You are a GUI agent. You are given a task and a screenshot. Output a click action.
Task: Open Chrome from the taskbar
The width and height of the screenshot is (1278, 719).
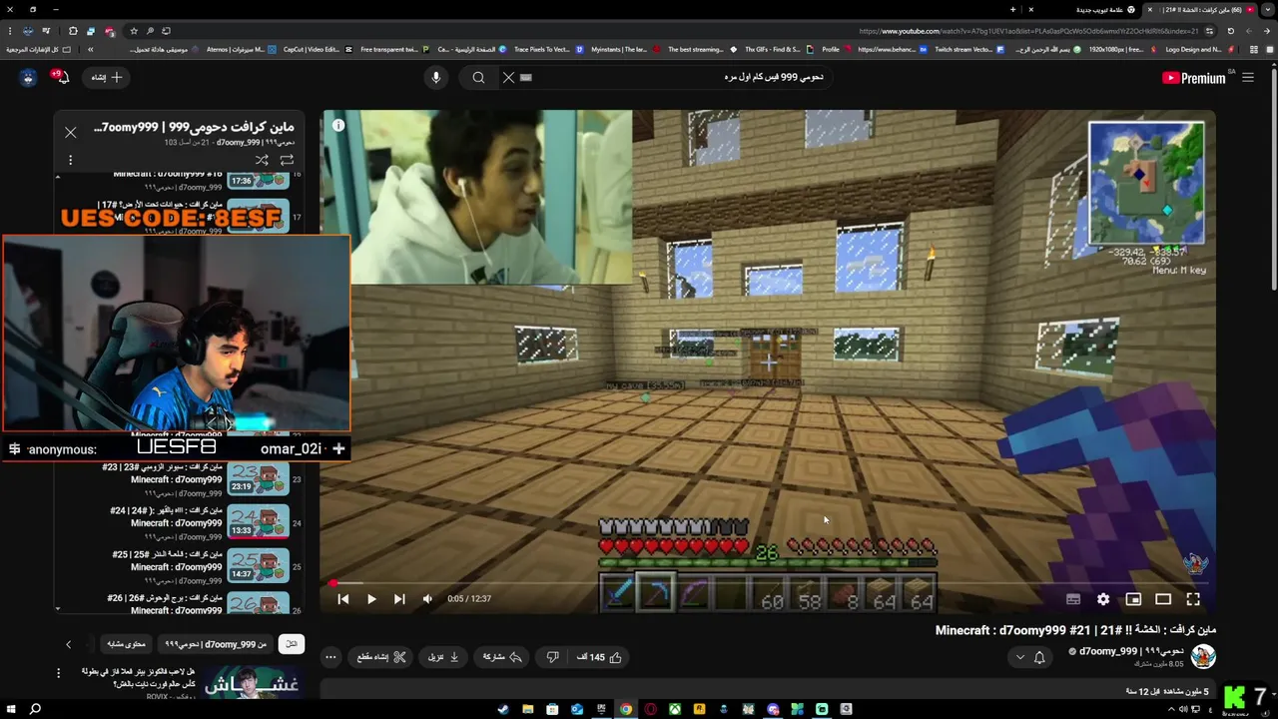(x=625, y=709)
